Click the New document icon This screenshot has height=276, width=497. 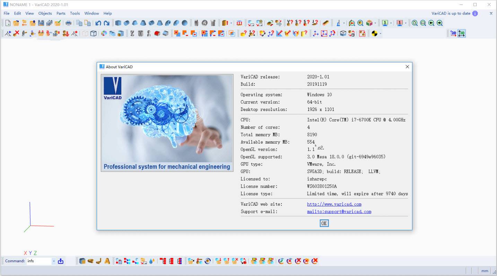click(x=8, y=23)
